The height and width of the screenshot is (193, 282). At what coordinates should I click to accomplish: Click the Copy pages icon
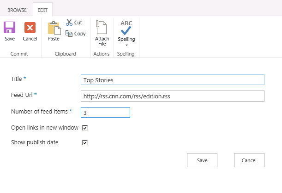pos(69,34)
